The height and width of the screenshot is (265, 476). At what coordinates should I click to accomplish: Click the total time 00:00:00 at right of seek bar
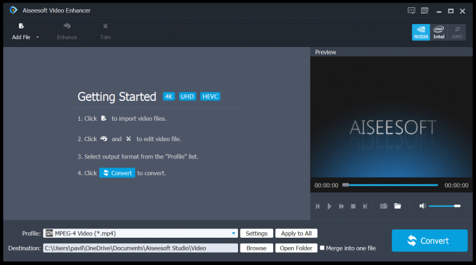(x=456, y=185)
